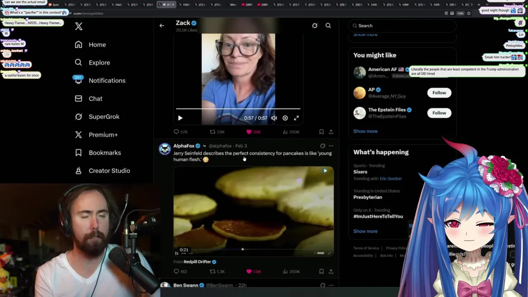Viewport: 528px width, 297px height.
Task: Reply to the Zack post with 578 replies
Action: point(181,132)
